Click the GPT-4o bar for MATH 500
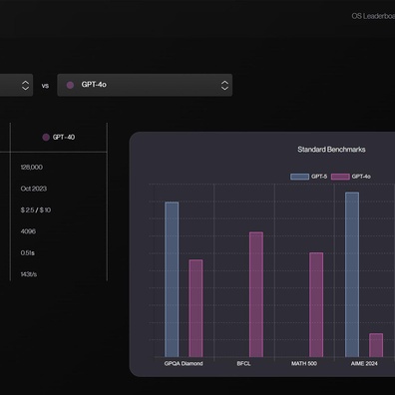 [x=316, y=304]
